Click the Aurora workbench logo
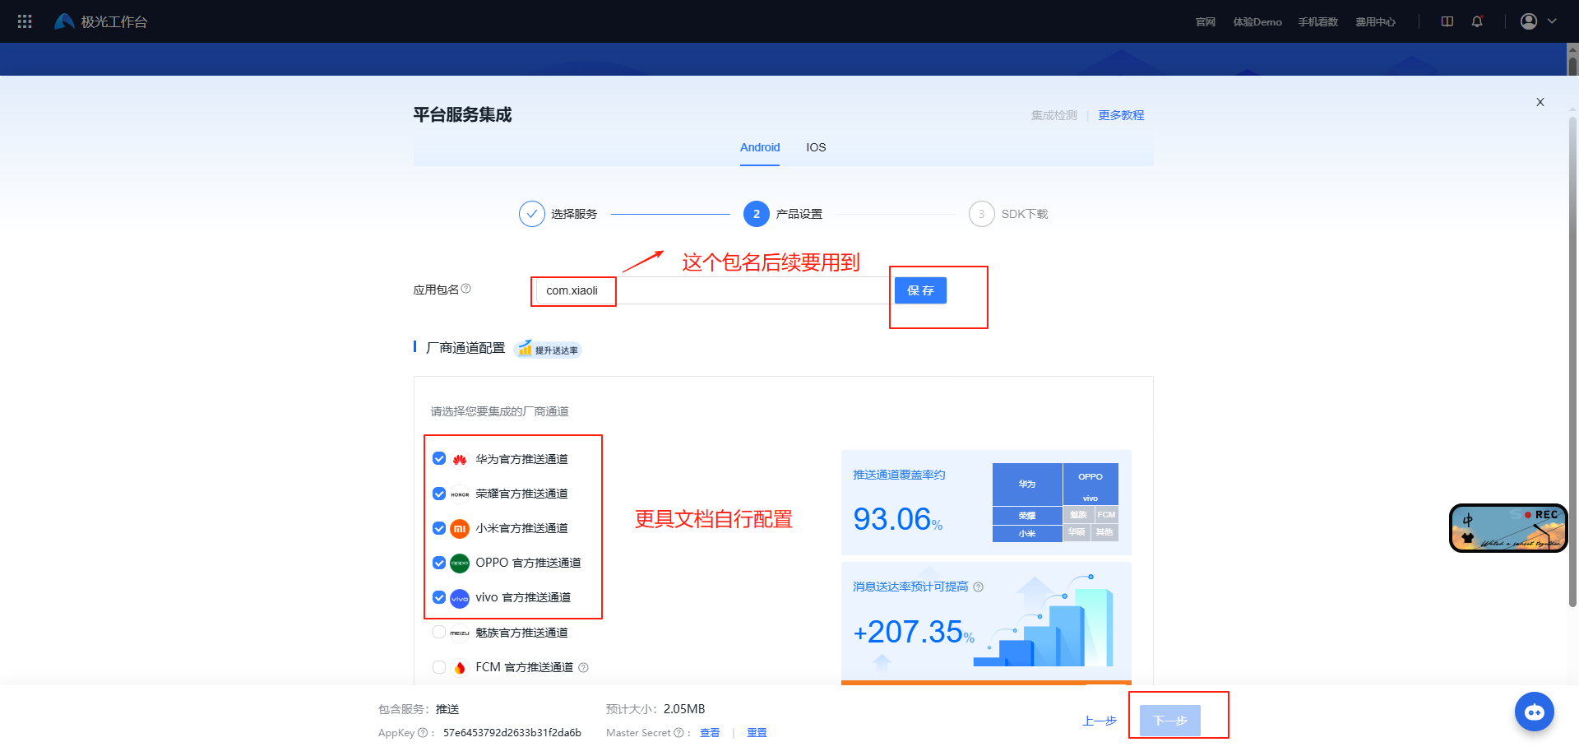The width and height of the screenshot is (1579, 756). click(x=101, y=21)
